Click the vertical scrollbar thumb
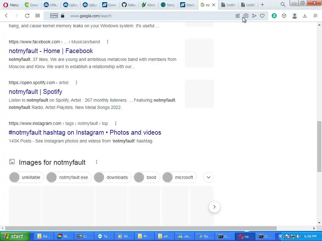The width and height of the screenshot is (322, 241). coord(319,147)
